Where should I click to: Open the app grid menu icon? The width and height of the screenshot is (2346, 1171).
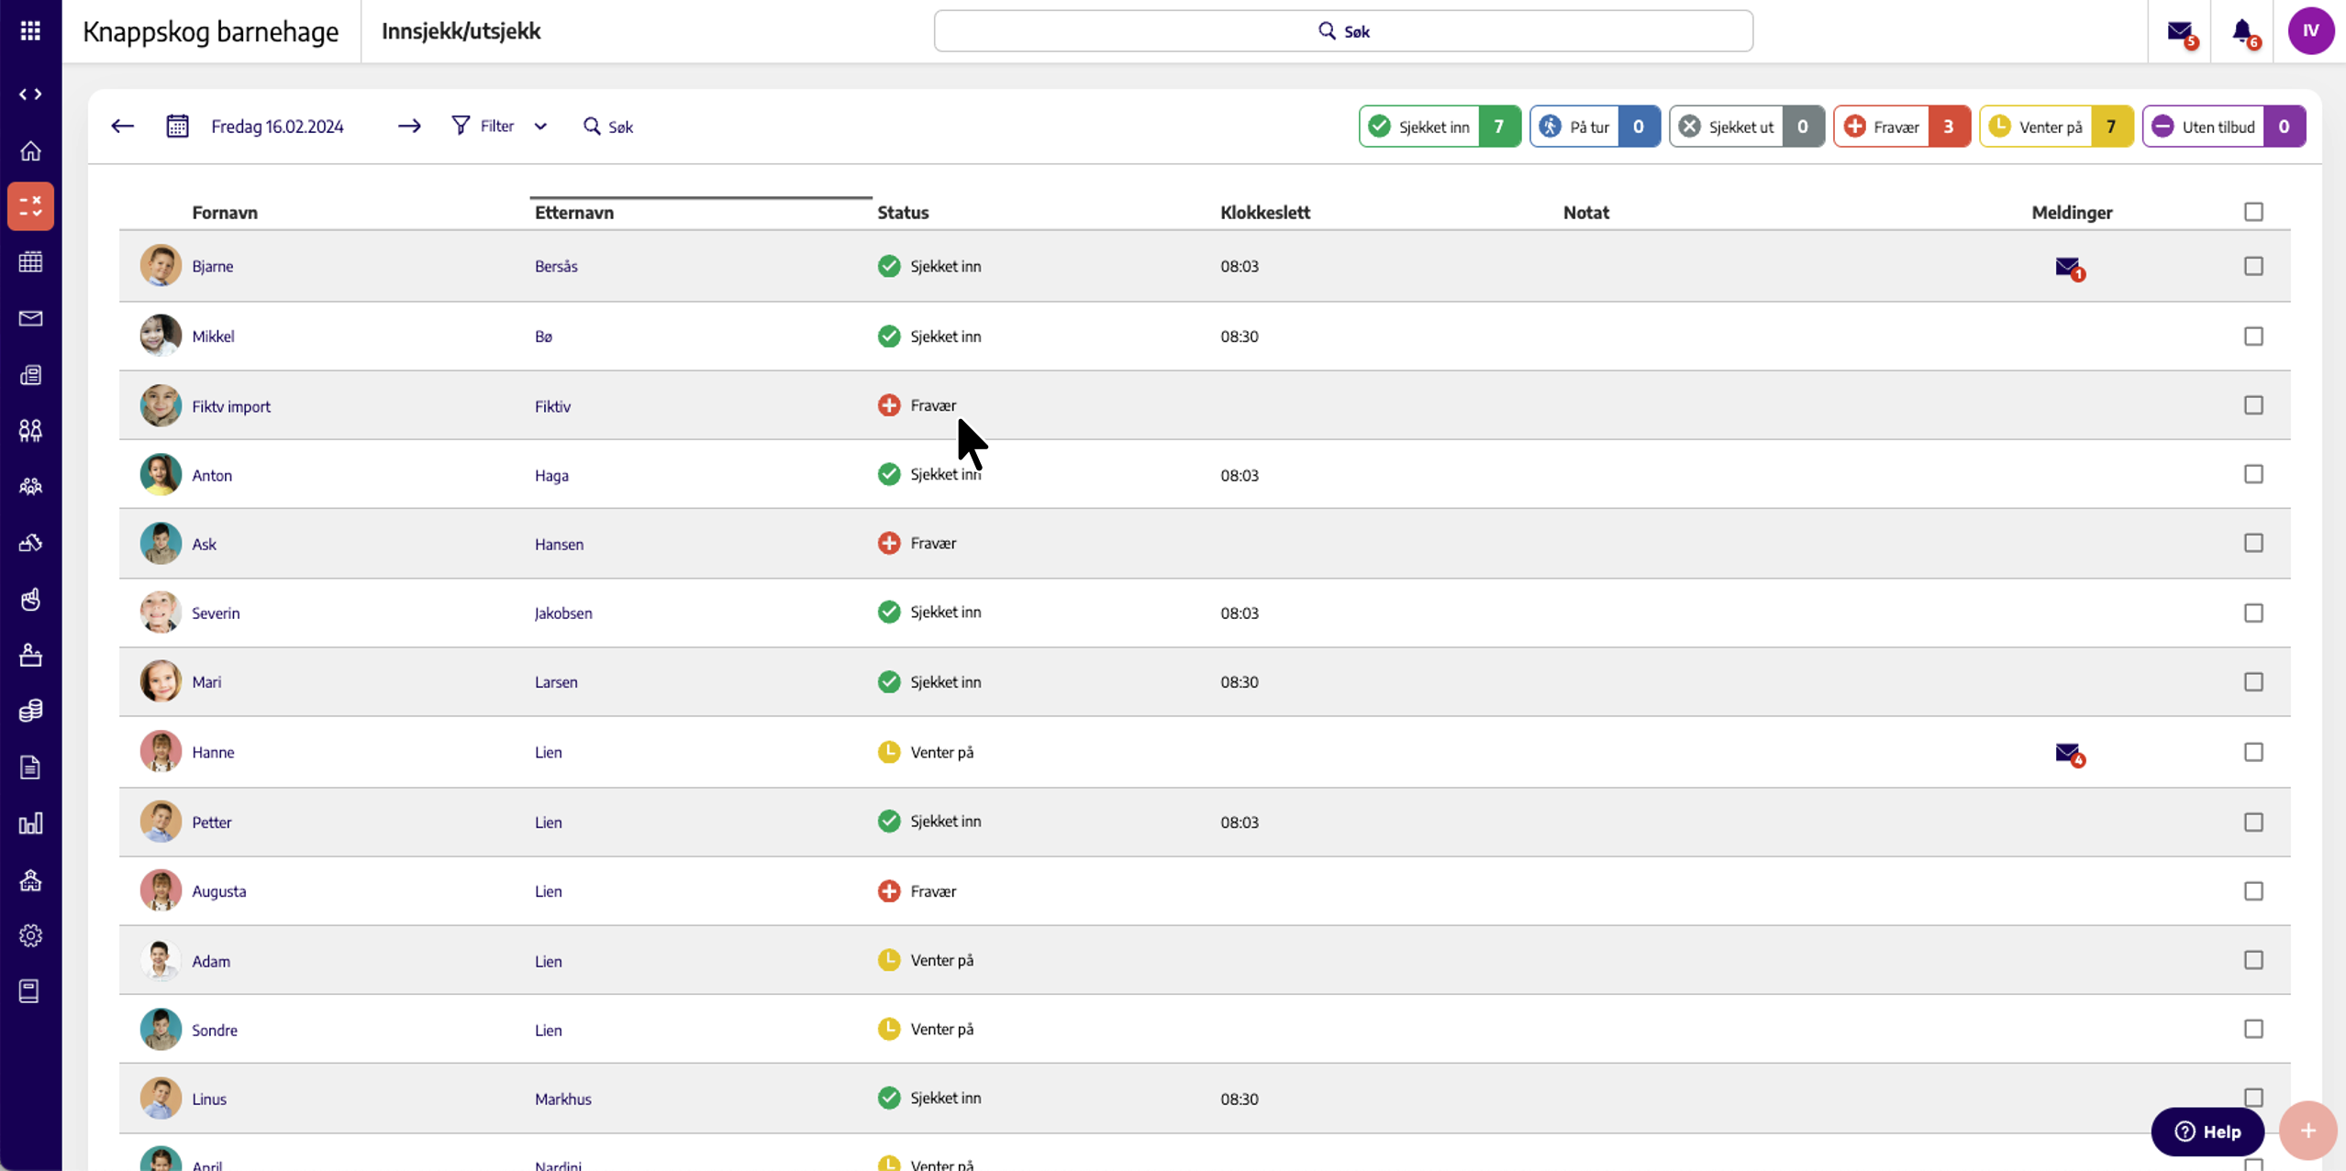pyautogui.click(x=30, y=31)
